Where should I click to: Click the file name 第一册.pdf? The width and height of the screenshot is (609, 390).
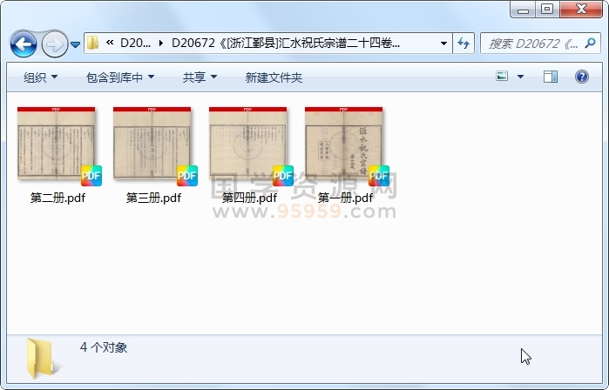coord(345,198)
